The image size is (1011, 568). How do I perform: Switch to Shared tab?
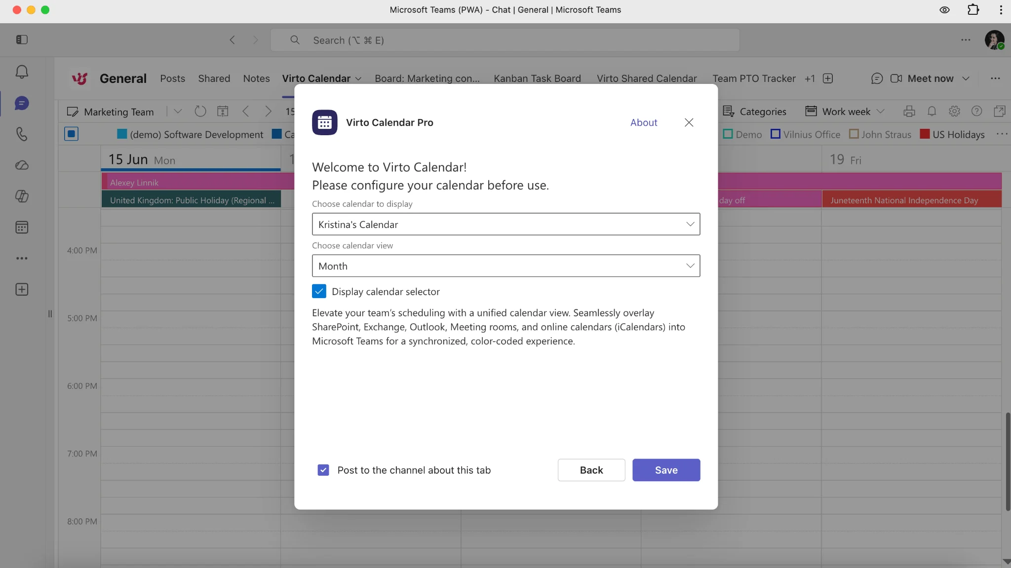pos(214,78)
